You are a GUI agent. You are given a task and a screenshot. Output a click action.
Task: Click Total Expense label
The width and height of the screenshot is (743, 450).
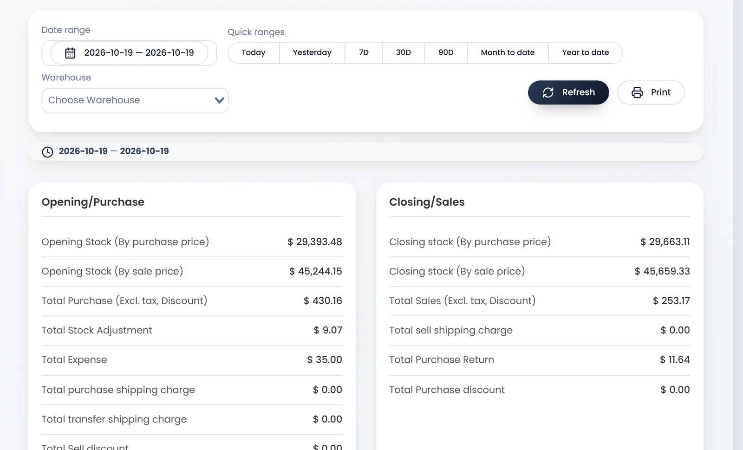[x=74, y=360]
